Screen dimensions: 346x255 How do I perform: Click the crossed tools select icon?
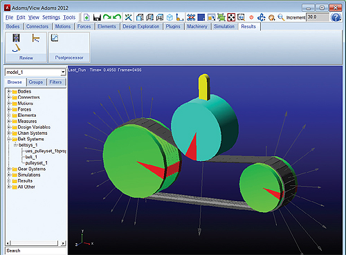click(128, 17)
